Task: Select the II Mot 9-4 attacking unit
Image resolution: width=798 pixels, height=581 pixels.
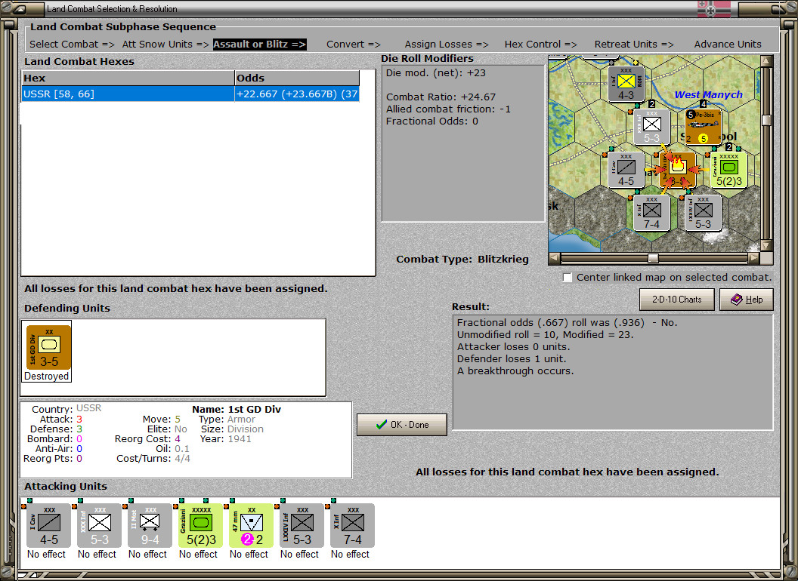Action: (150, 526)
